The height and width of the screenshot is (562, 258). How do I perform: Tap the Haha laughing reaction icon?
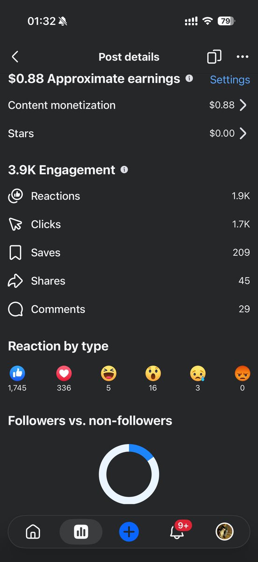pyautogui.click(x=108, y=373)
